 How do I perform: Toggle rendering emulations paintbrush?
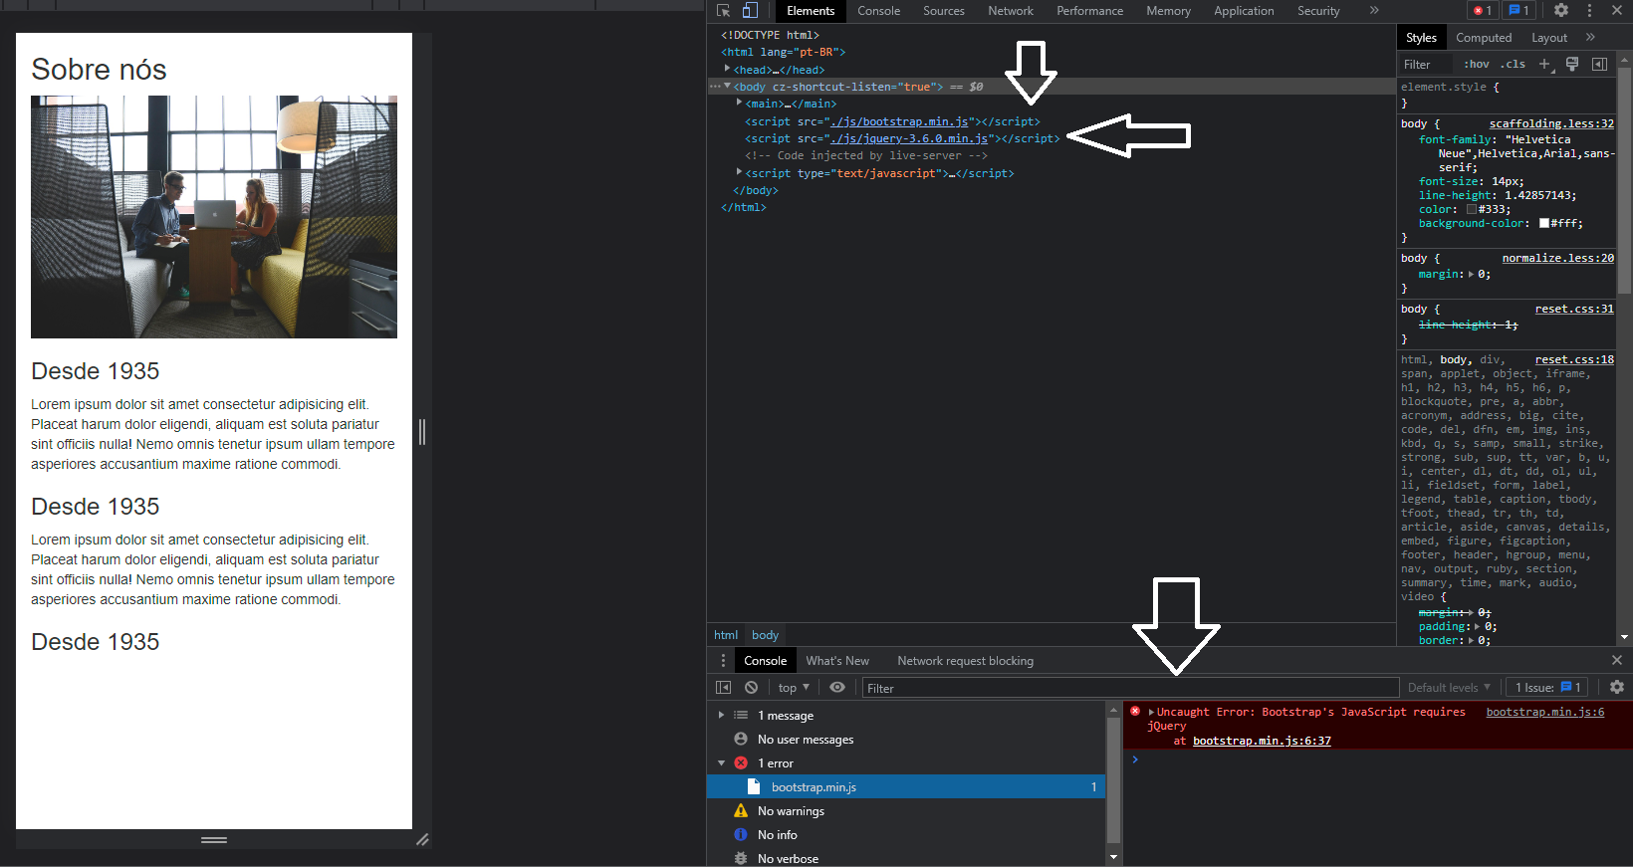click(x=1572, y=65)
